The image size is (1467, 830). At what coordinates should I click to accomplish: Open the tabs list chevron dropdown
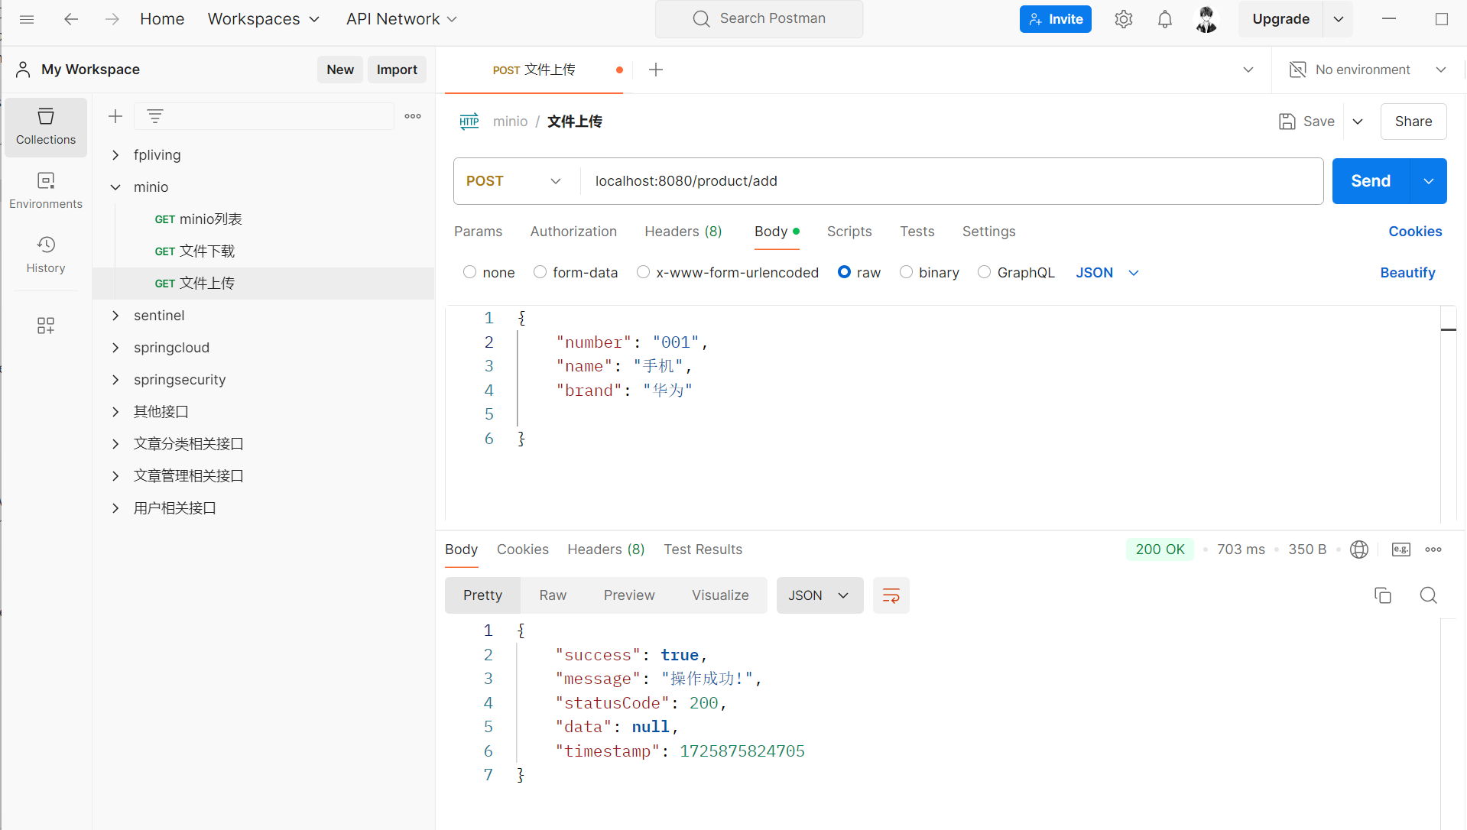tap(1248, 70)
